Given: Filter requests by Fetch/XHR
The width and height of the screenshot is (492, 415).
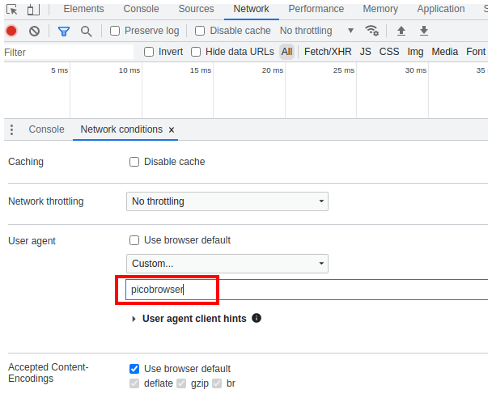Looking at the screenshot, I should coord(328,52).
